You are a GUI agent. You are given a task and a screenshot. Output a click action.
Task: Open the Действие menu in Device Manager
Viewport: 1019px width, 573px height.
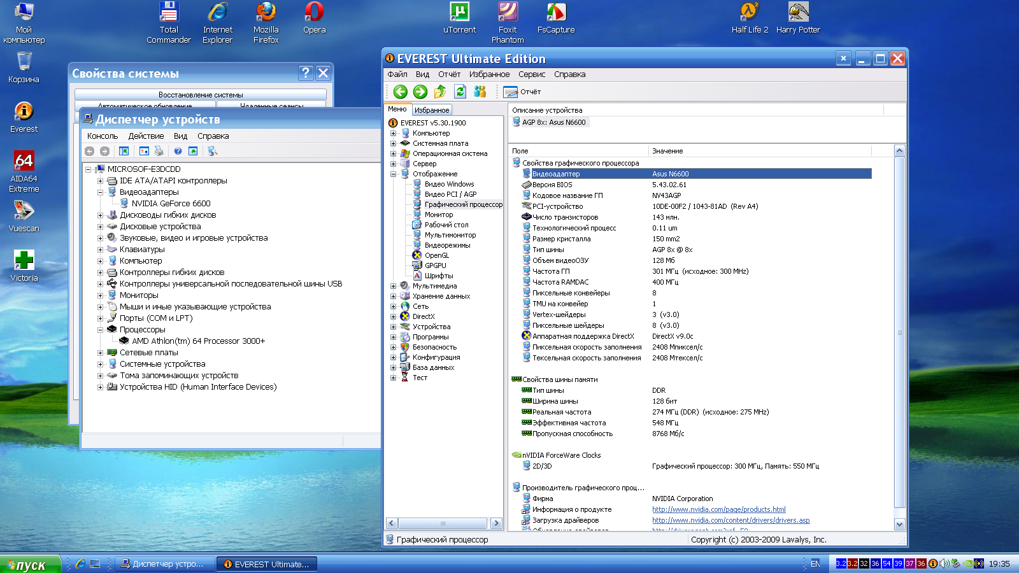pyautogui.click(x=146, y=136)
